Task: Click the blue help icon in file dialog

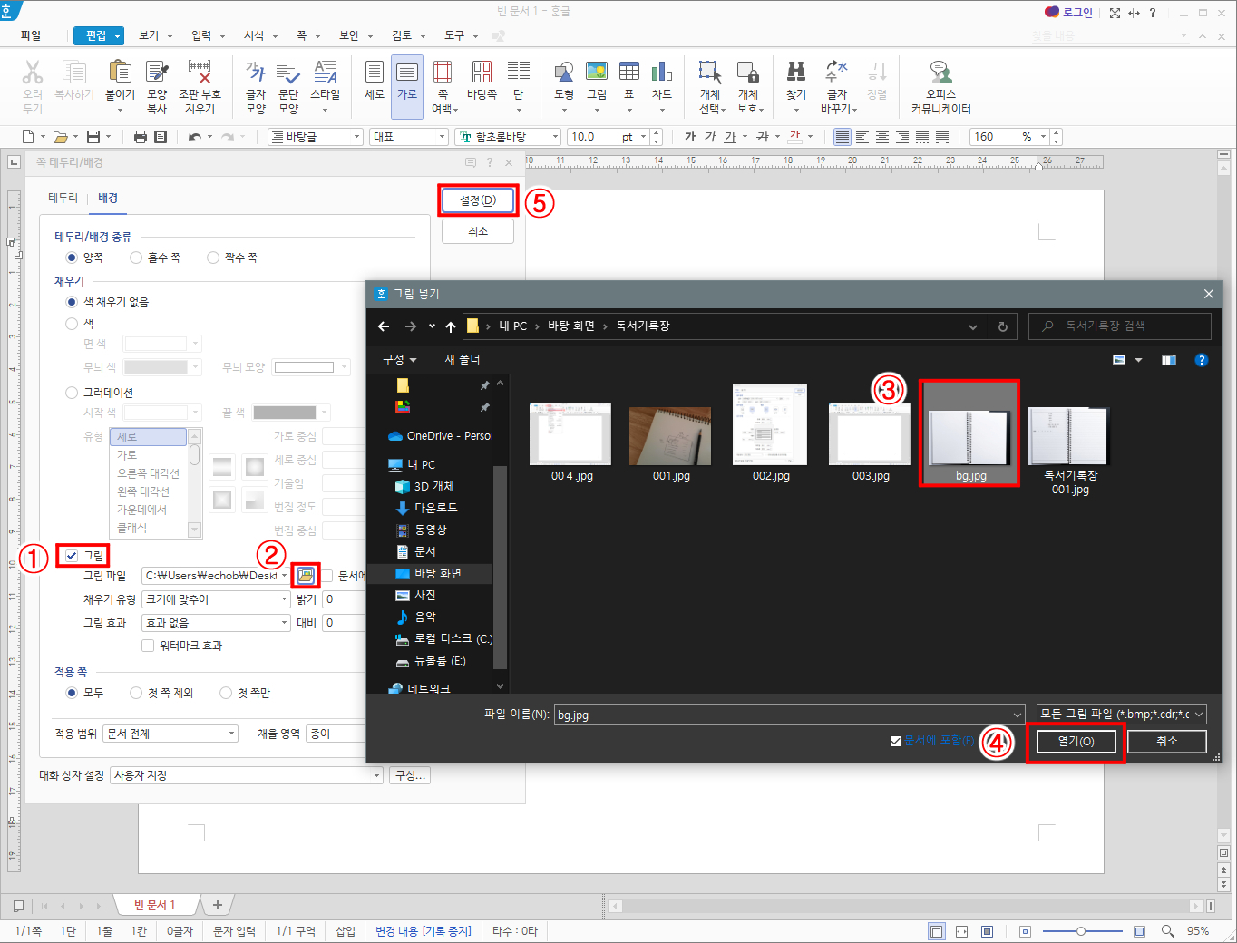Action: click(x=1202, y=360)
